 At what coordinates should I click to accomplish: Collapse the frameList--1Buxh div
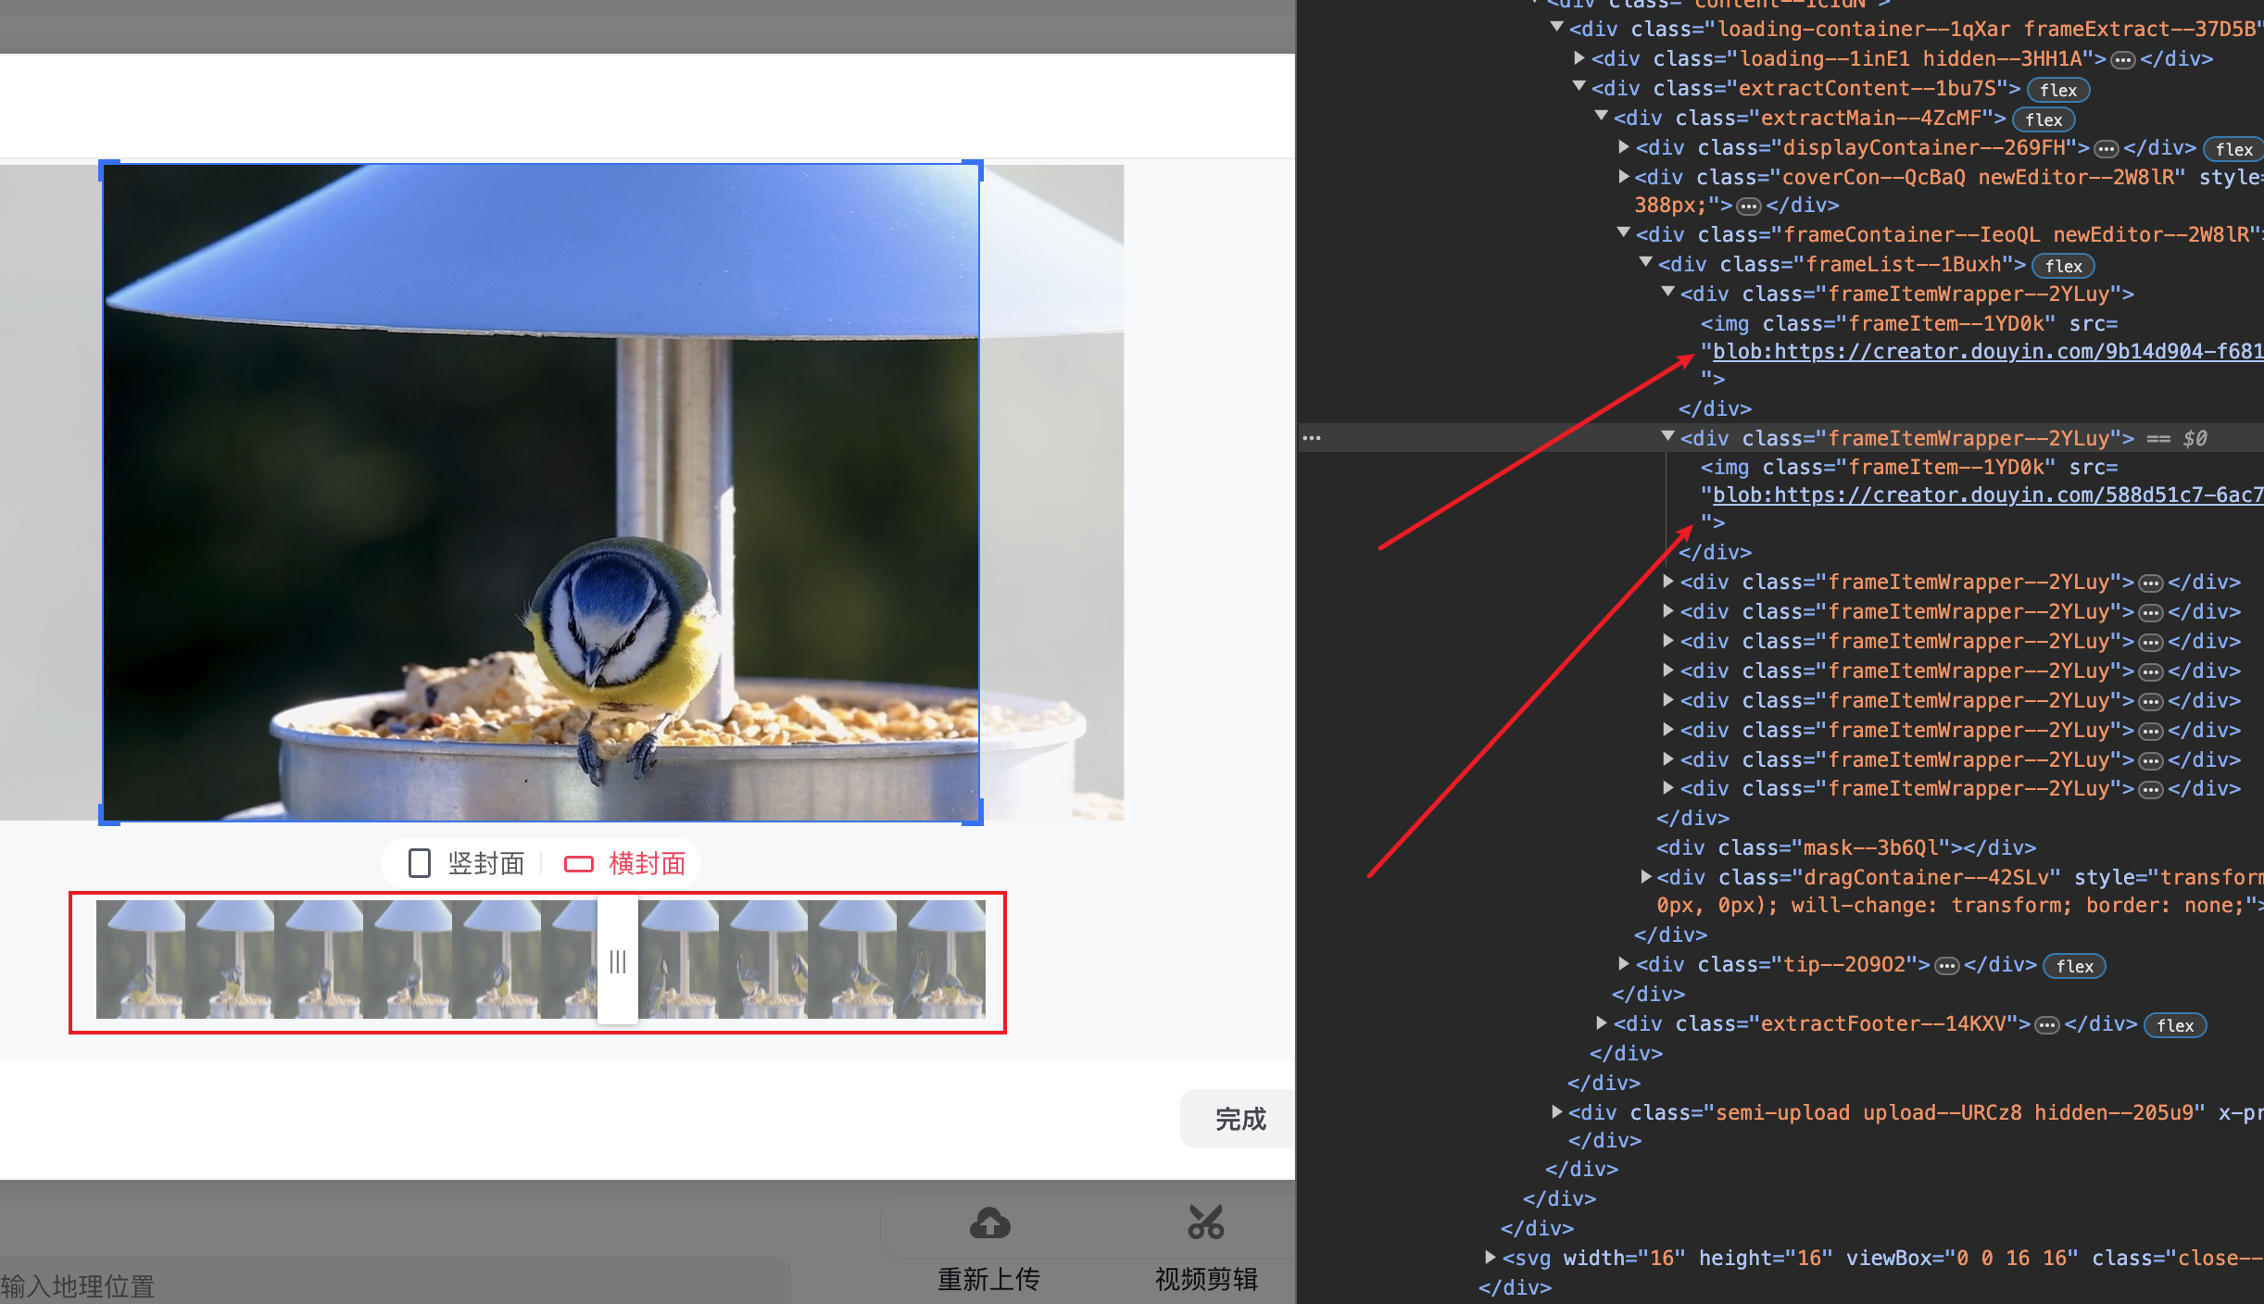[1646, 263]
